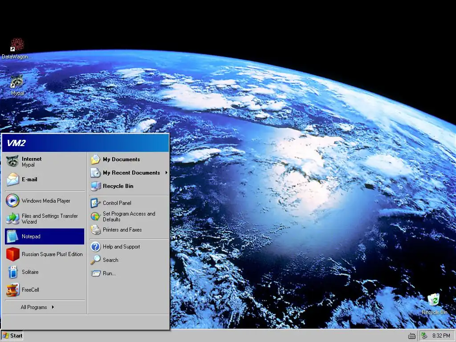
Task: Click the My Recent Documents icon
Action: pyautogui.click(x=95, y=173)
